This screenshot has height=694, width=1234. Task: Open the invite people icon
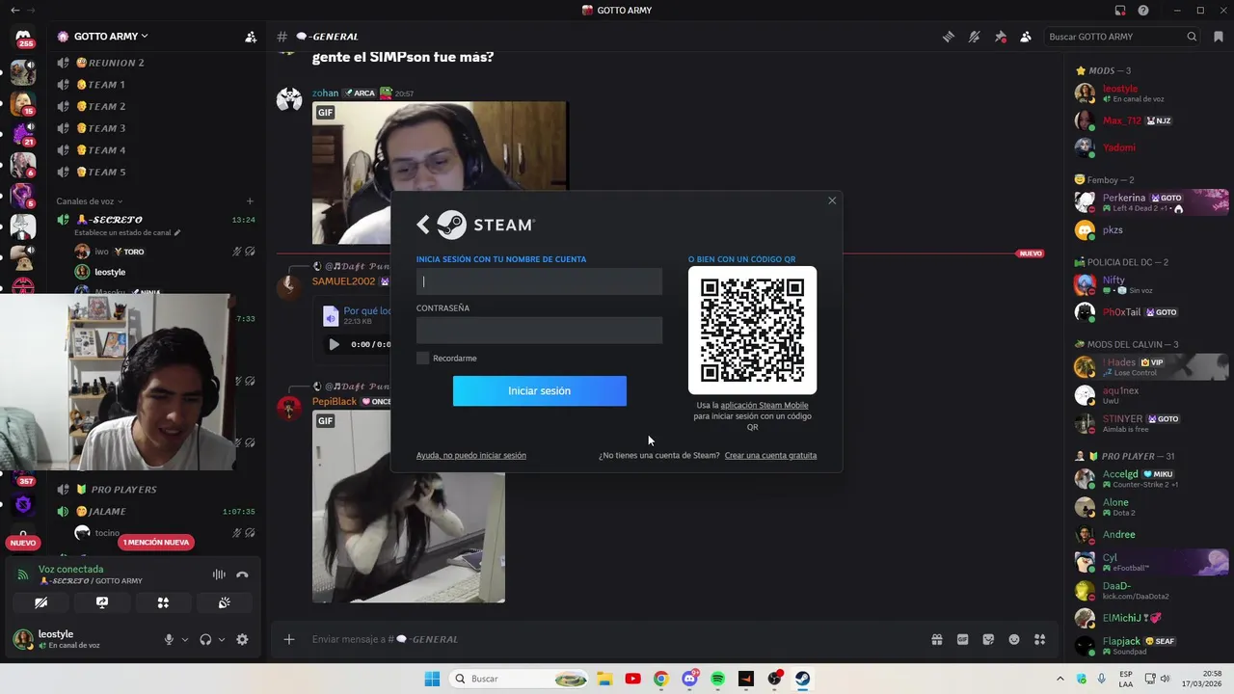[x=251, y=37]
